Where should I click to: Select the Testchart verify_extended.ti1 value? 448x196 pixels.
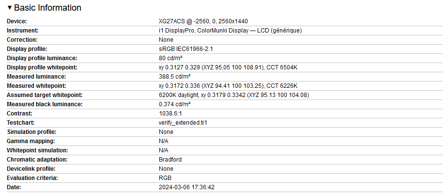coord(183,122)
